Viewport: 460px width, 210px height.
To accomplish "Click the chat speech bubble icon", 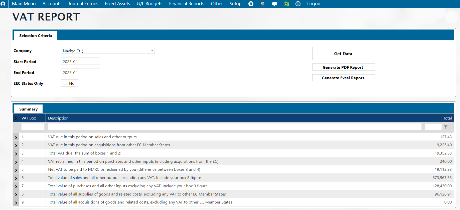I will click(274, 4).
